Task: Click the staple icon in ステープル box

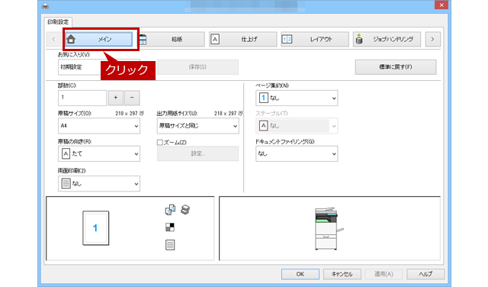Action: click(x=264, y=126)
